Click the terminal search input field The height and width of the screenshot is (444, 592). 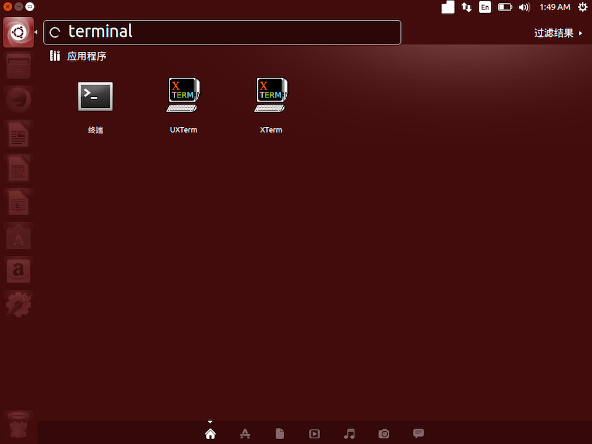(222, 31)
